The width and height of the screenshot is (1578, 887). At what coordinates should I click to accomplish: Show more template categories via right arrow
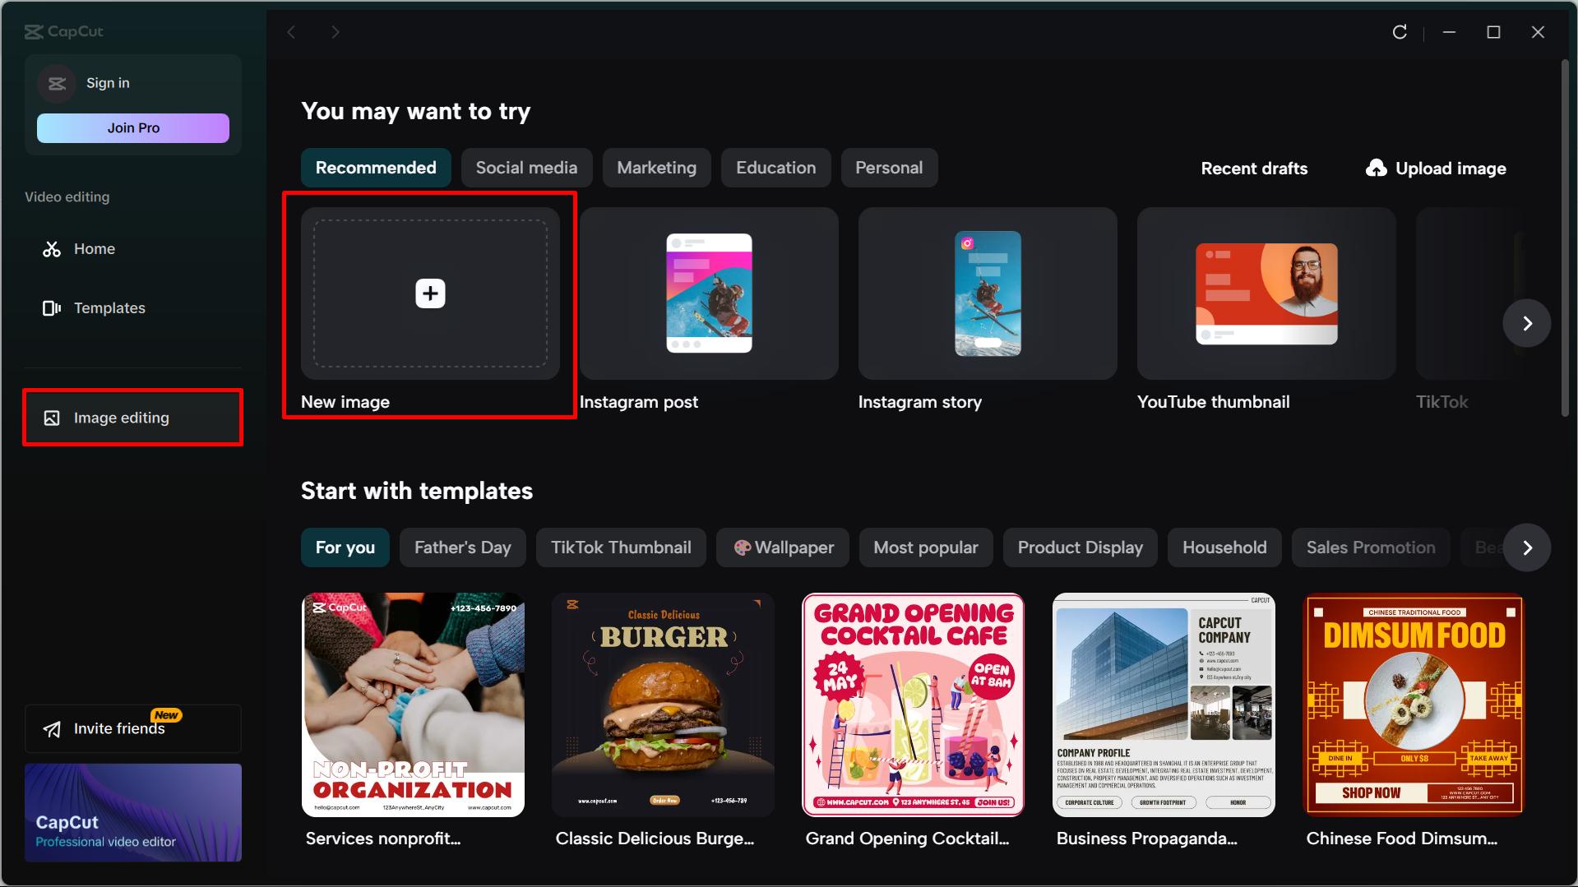click(1526, 547)
